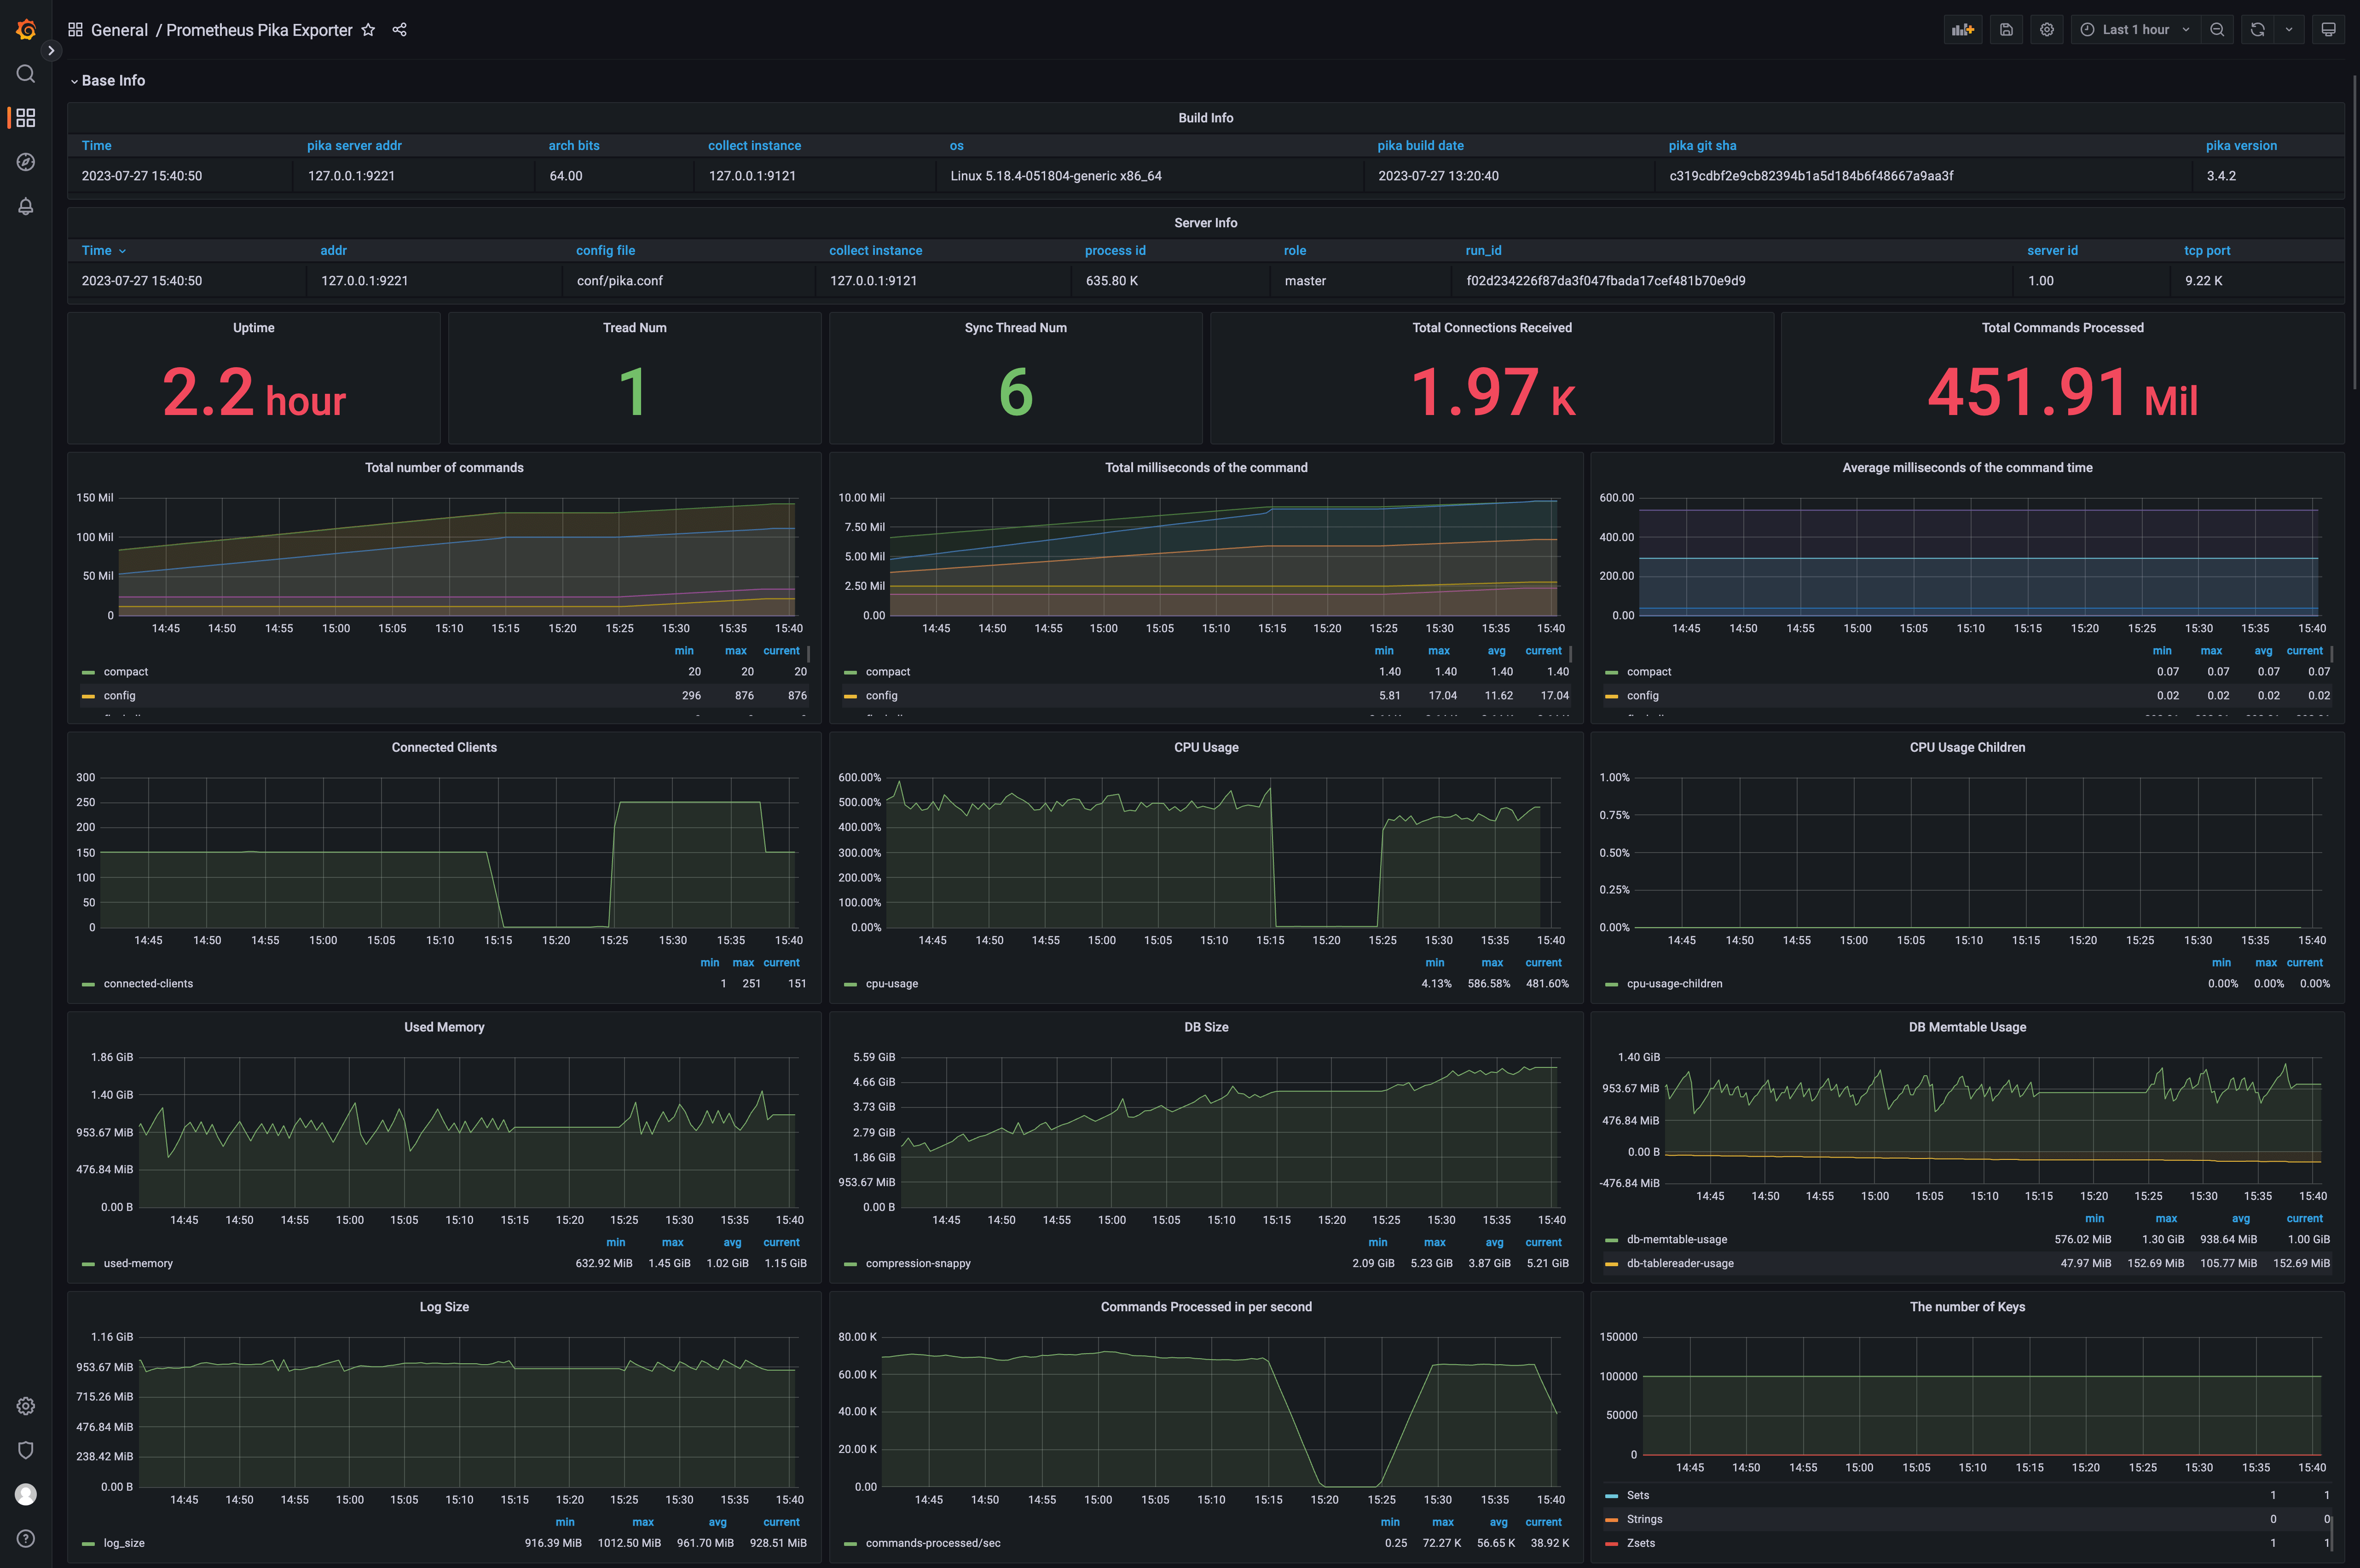The image size is (2360, 1568).
Task: Open the Alerting bell icon
Action: [26, 206]
